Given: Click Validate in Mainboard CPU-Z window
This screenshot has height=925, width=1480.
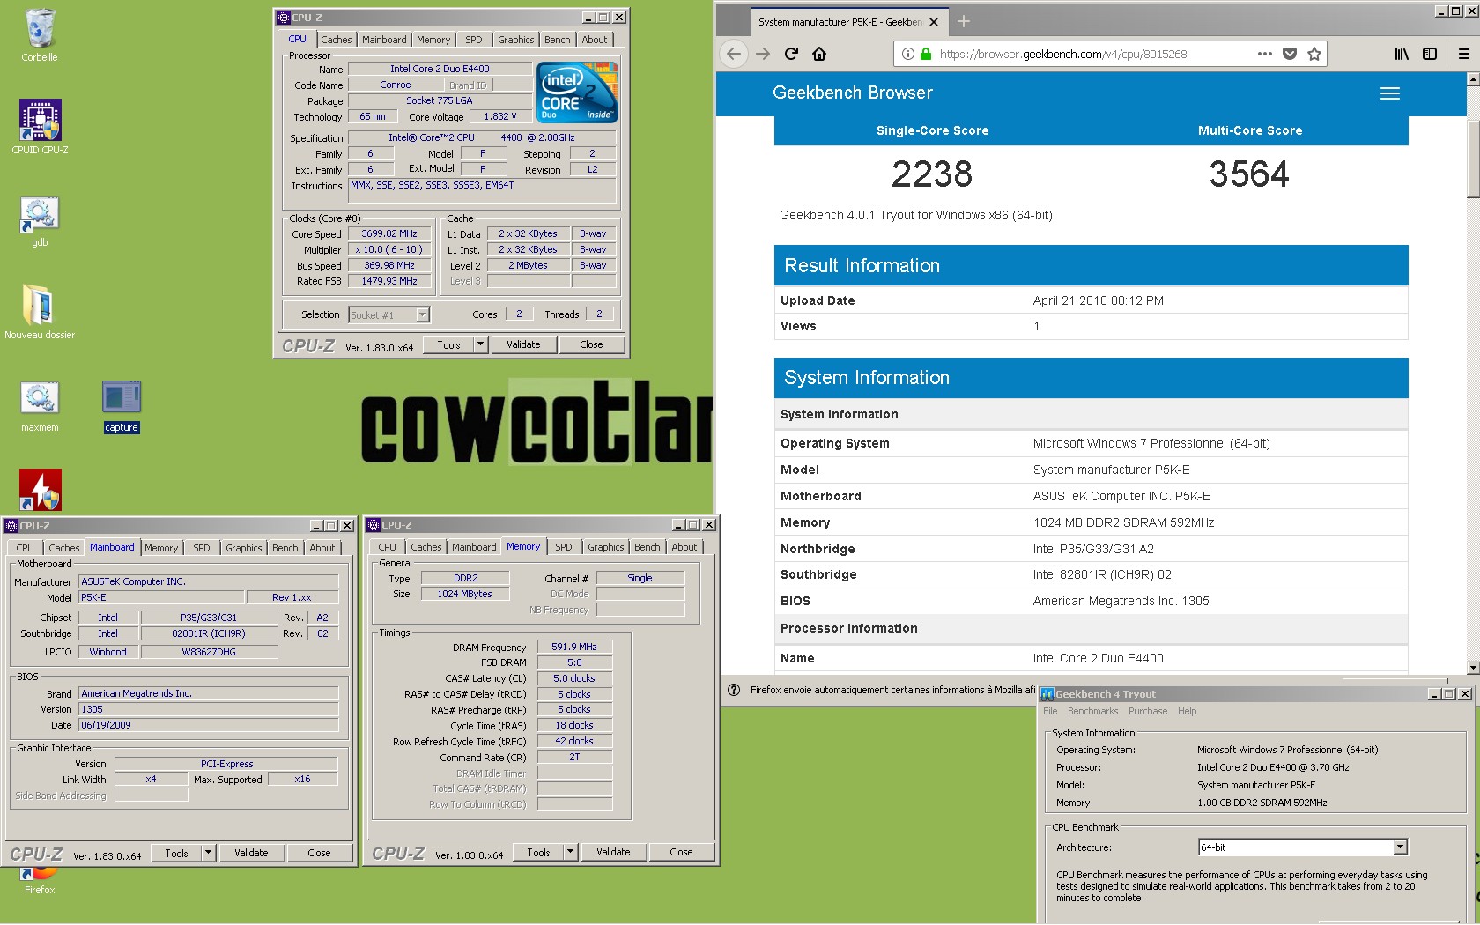Looking at the screenshot, I should pyautogui.click(x=251, y=853).
